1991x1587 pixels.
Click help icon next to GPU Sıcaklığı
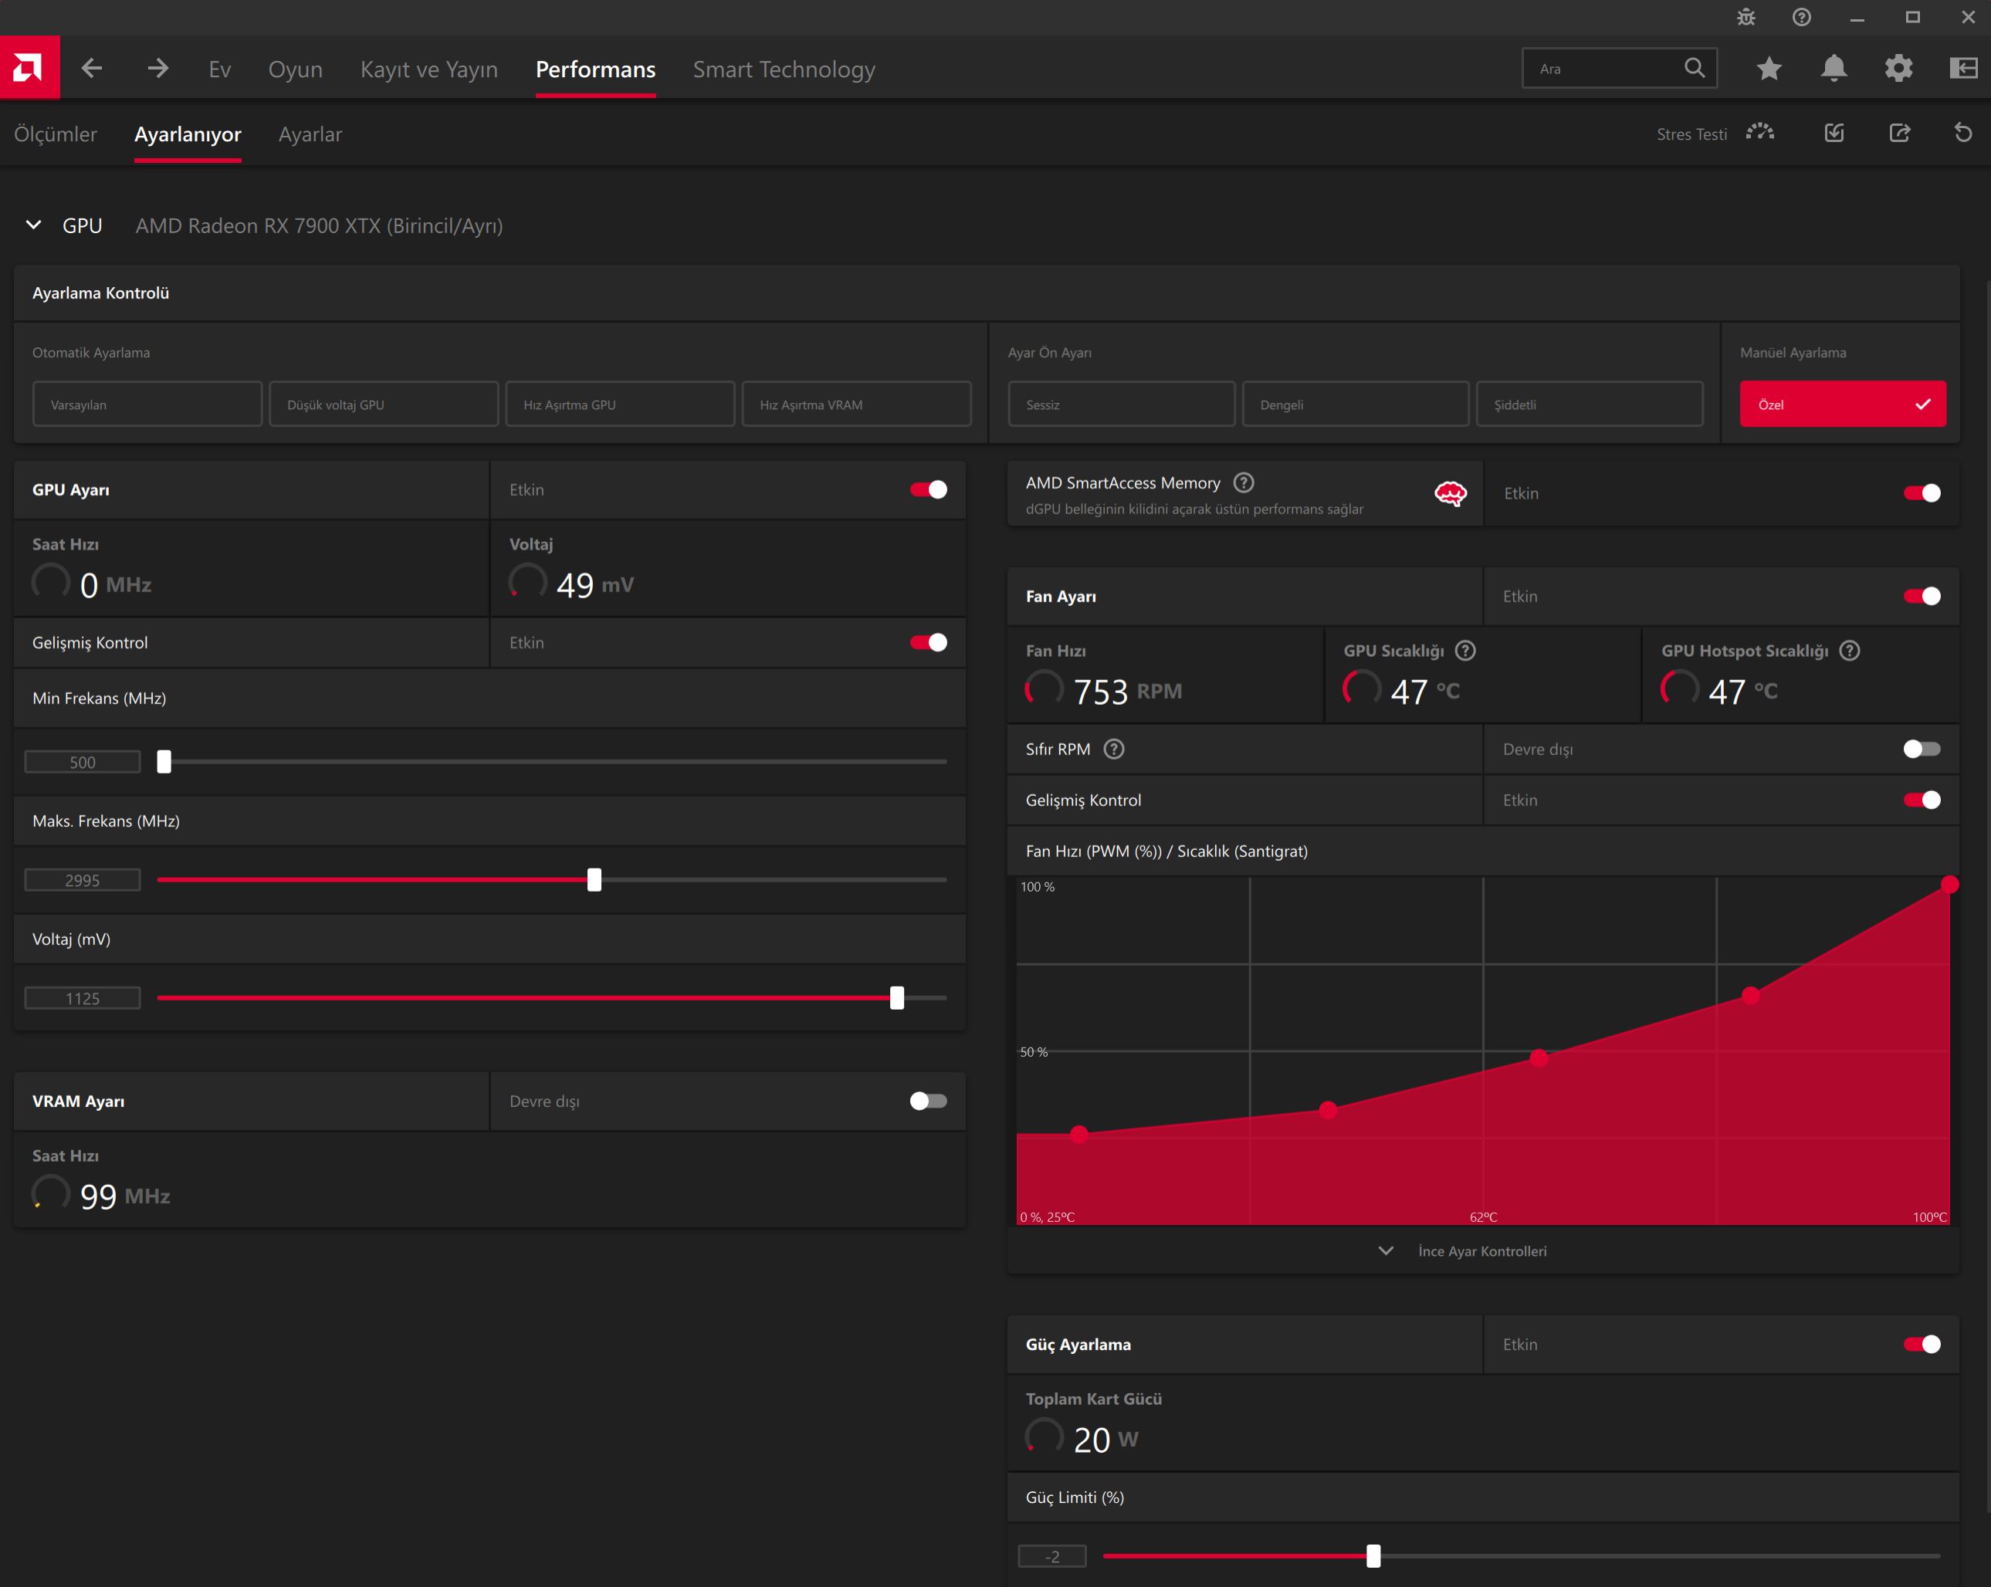pos(1465,651)
